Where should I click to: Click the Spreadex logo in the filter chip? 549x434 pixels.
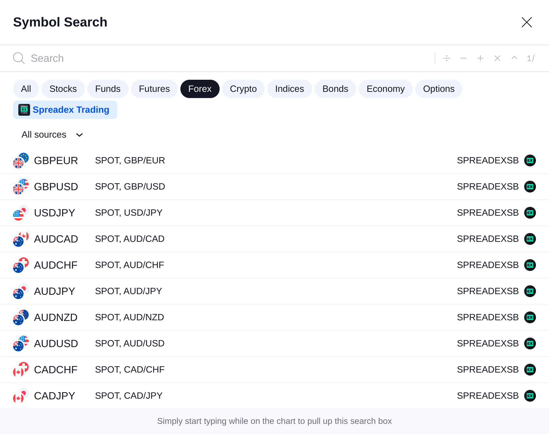pyautogui.click(x=24, y=110)
